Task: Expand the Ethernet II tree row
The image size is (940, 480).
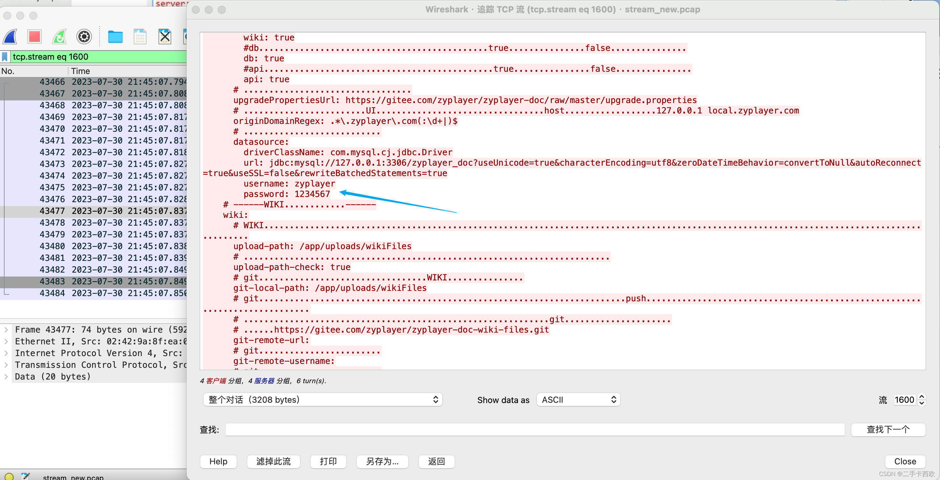Action: click(x=6, y=341)
